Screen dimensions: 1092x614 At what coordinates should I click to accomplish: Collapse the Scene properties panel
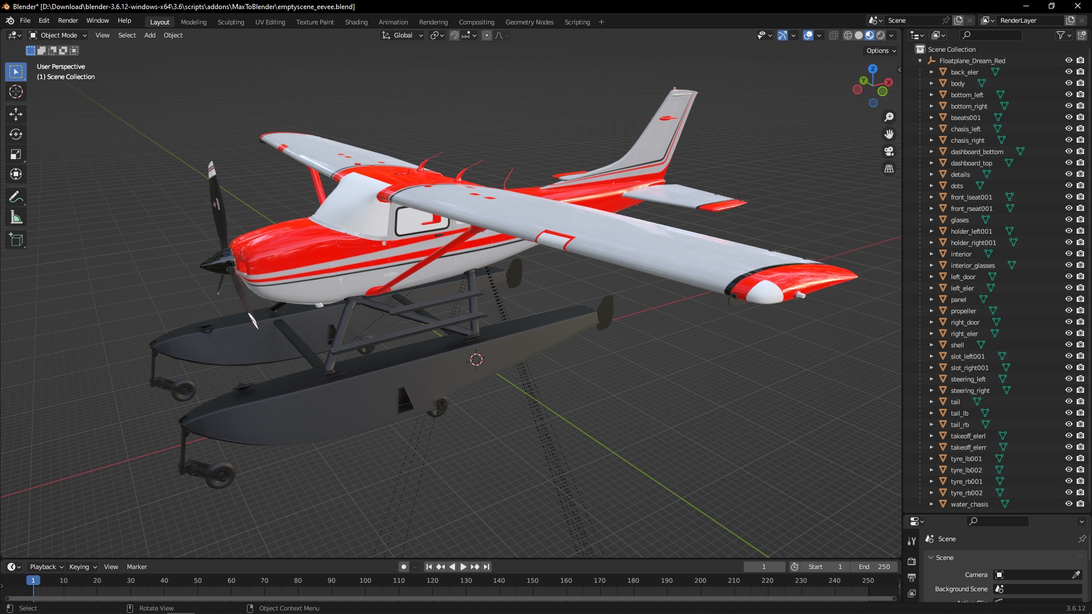pyautogui.click(x=931, y=558)
